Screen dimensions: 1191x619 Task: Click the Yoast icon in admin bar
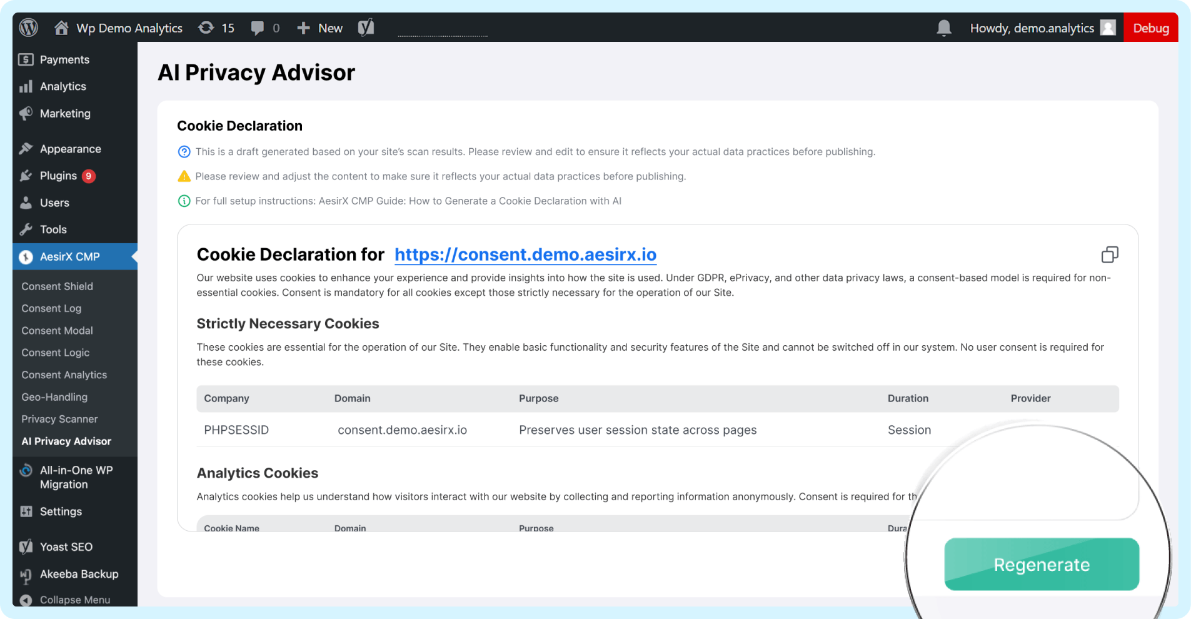366,28
